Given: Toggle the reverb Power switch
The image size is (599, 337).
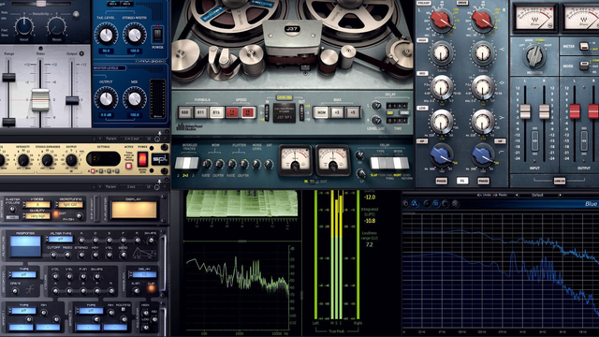Looking at the screenshot, I should [157, 36].
